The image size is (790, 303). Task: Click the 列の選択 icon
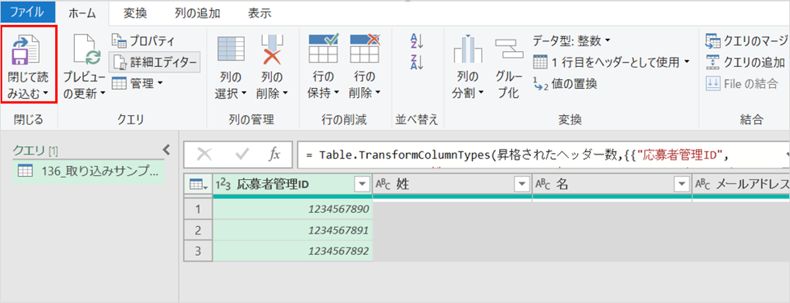coord(230,50)
